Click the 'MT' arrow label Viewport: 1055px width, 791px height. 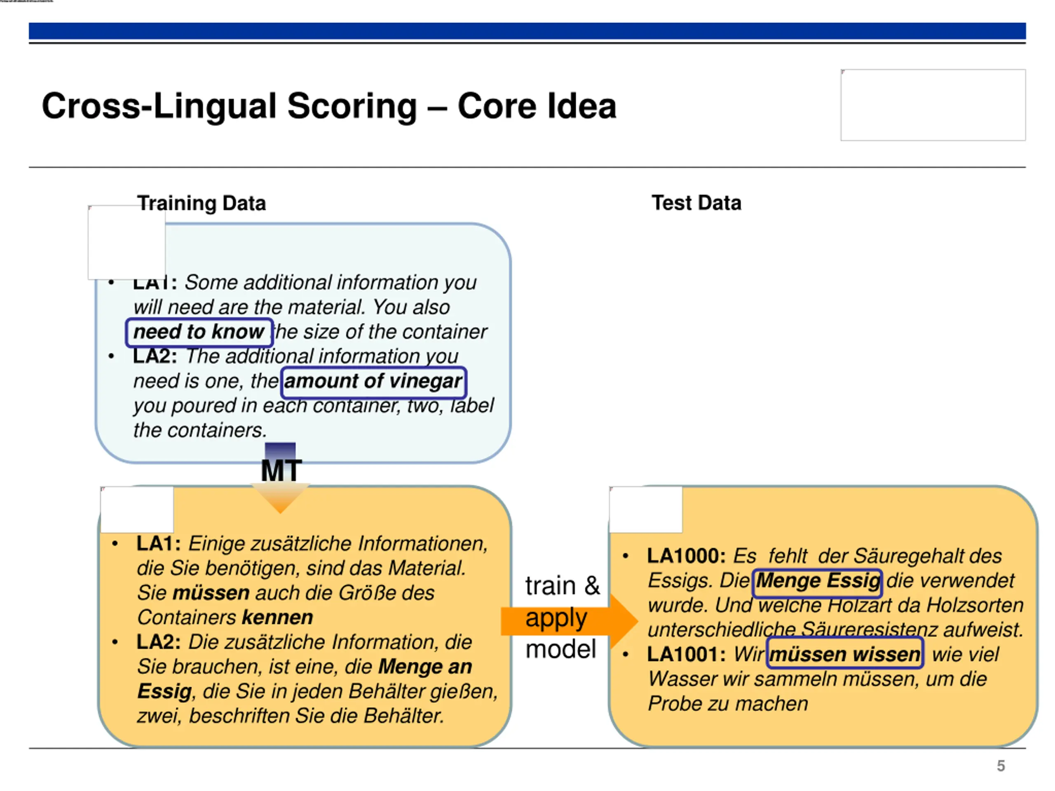point(281,470)
